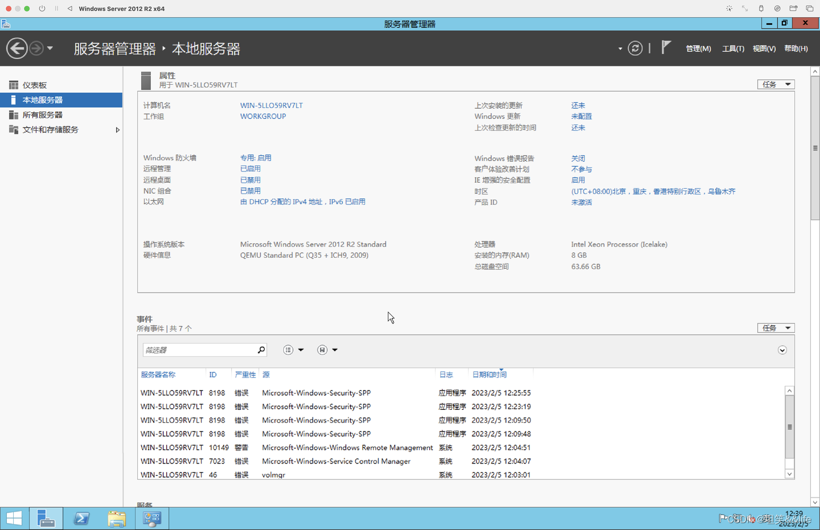This screenshot has width=820, height=530.
Task: Expand events filter chevron at right
Action: click(782, 350)
